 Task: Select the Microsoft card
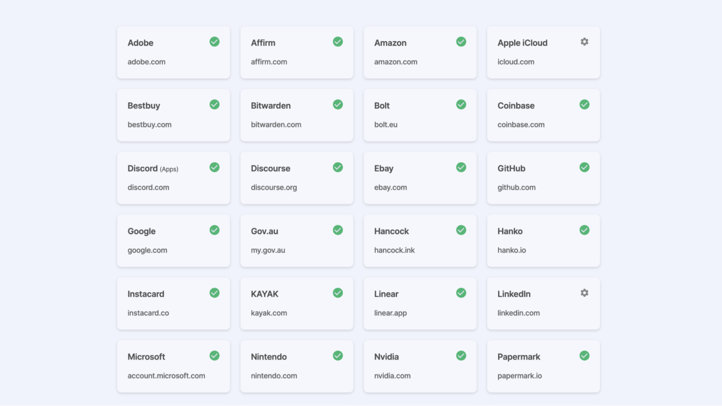click(x=173, y=366)
